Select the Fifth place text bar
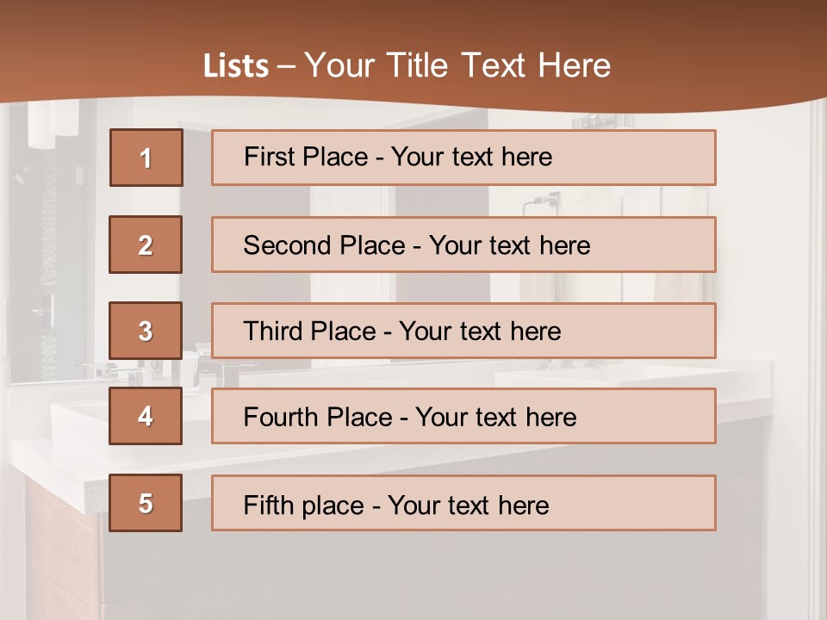 [x=463, y=503]
